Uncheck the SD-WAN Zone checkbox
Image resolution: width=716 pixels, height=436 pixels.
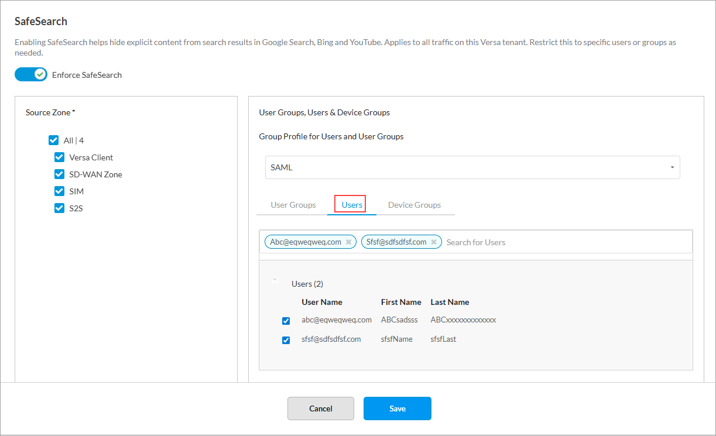point(59,174)
